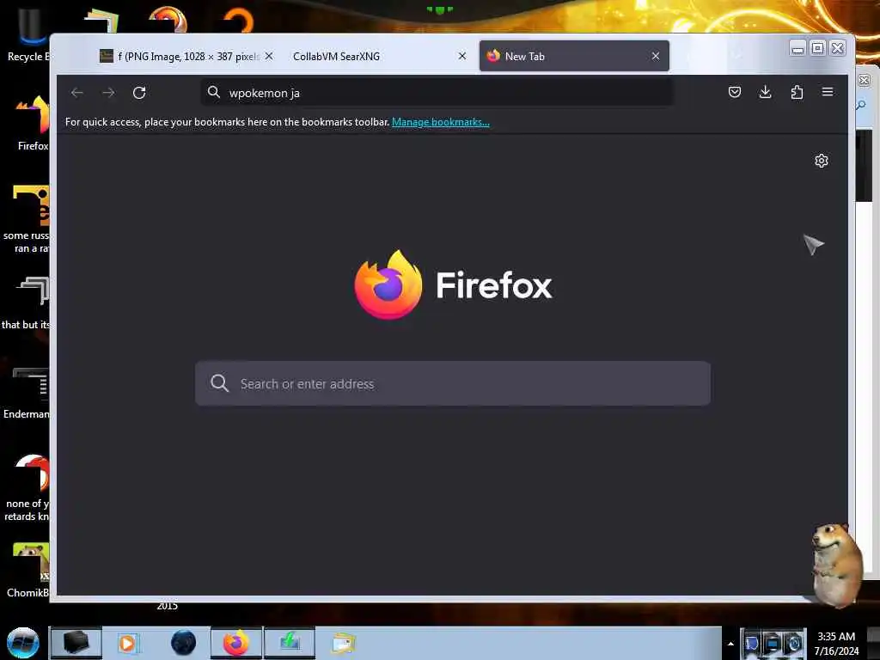Select the Recycle Bin desktop icon
880x660 pixels.
(27, 34)
